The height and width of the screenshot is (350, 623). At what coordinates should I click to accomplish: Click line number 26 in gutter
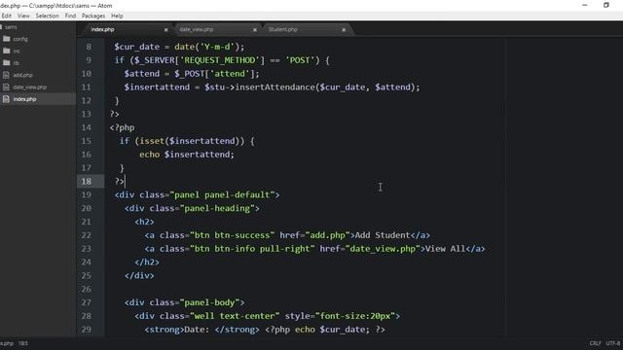tap(87, 289)
